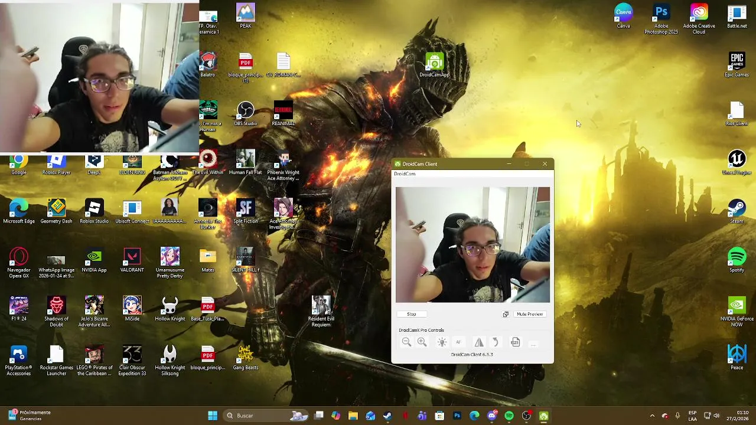Open the Windows Start menu
The width and height of the screenshot is (756, 425).
213,416
